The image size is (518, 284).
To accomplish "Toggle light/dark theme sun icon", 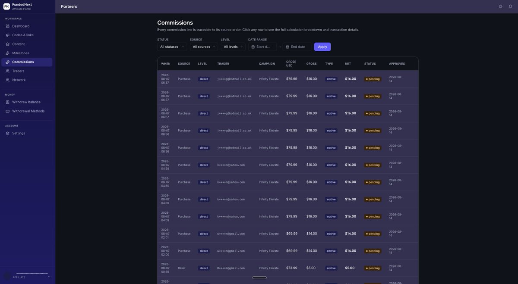I will pyautogui.click(x=500, y=6).
